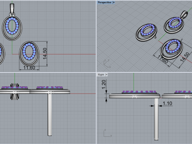Select the 11.60 dimension in Perspective viewport
The height and width of the screenshot is (144, 192).
[163, 60]
